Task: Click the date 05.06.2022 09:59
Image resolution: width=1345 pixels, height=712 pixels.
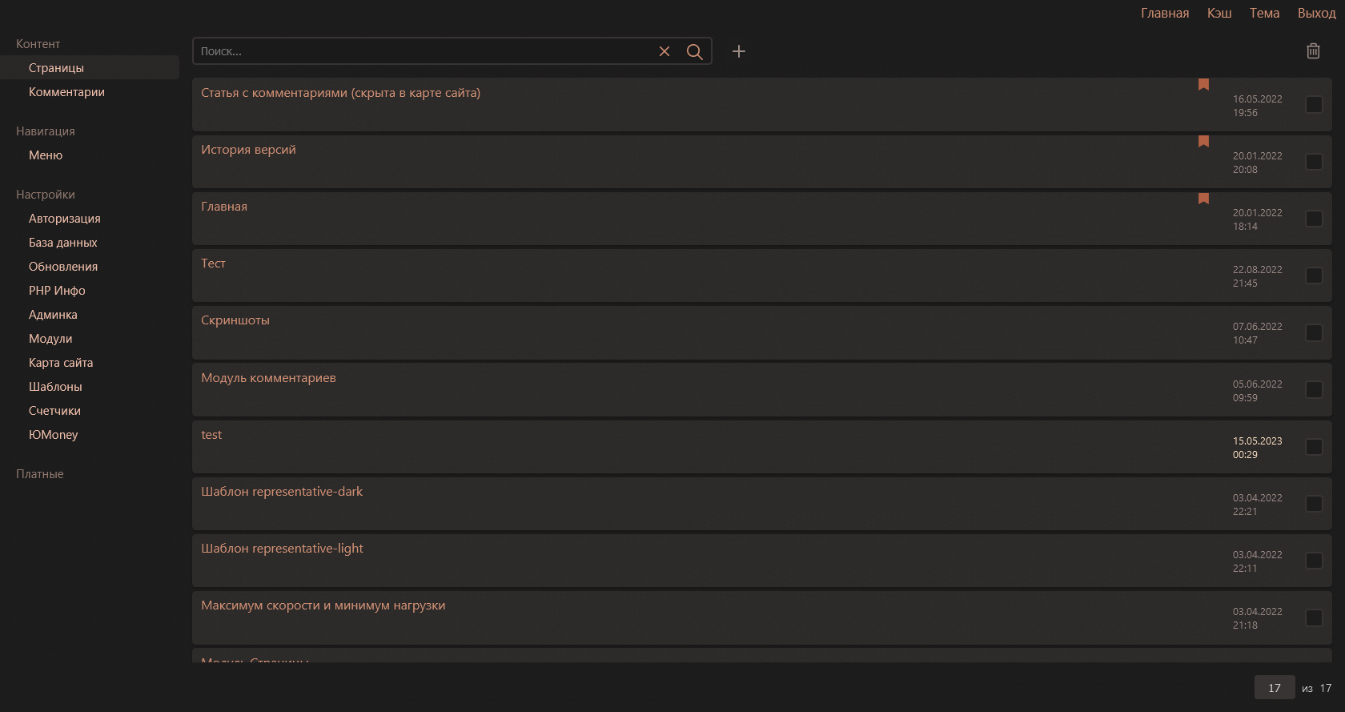Action: click(1258, 391)
